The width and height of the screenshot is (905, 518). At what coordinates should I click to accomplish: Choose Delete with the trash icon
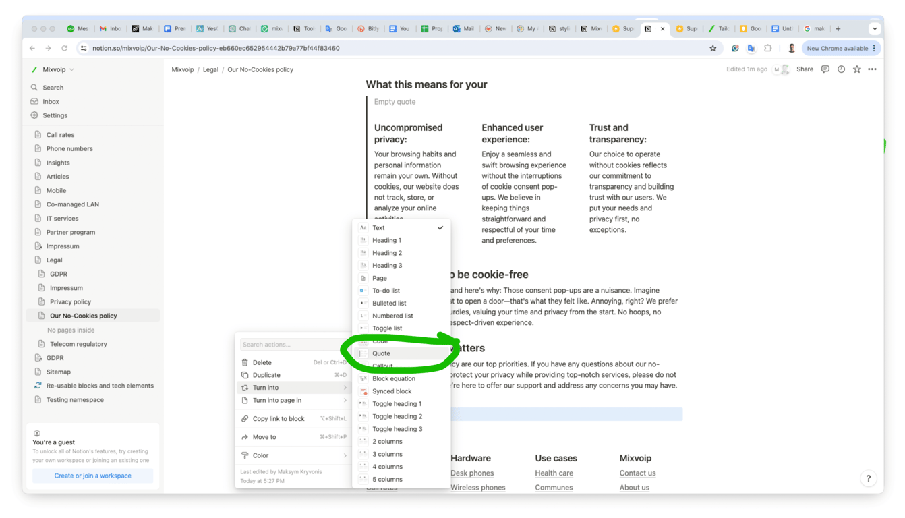(x=293, y=362)
